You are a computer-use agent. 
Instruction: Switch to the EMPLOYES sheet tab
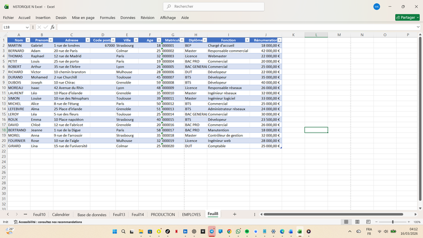191,214
